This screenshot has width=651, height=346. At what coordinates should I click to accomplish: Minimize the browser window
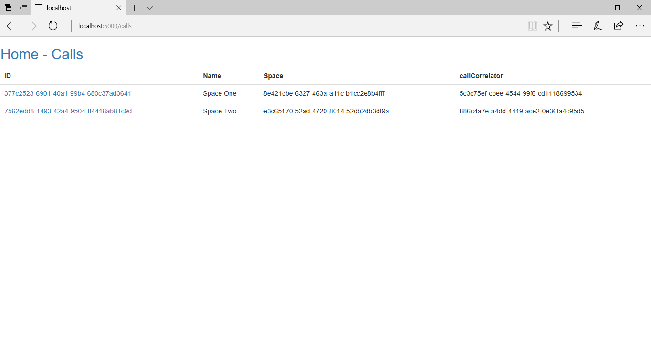596,8
